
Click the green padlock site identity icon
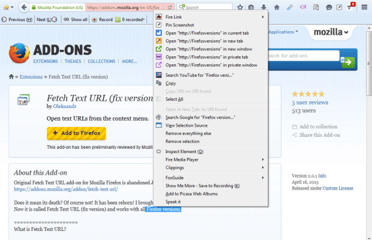coord(34,7)
